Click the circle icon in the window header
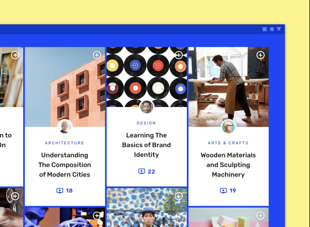Viewport: 310px width, 227px height. [272, 29]
